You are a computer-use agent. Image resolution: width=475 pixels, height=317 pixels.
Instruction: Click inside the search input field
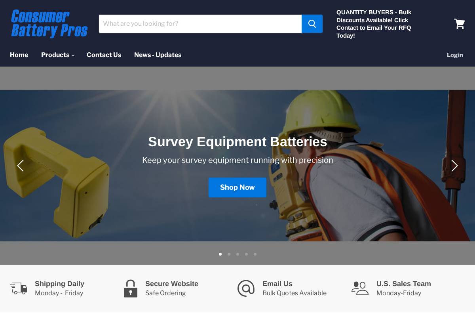coord(198,24)
